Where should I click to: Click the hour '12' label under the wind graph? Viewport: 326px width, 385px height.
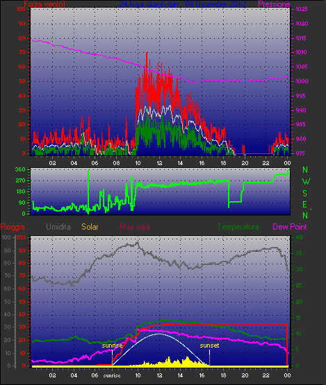pyautogui.click(x=159, y=163)
